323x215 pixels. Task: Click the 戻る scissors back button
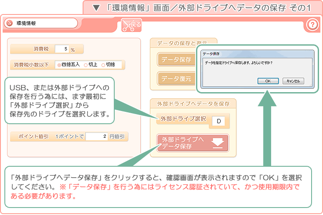[x=131, y=25]
